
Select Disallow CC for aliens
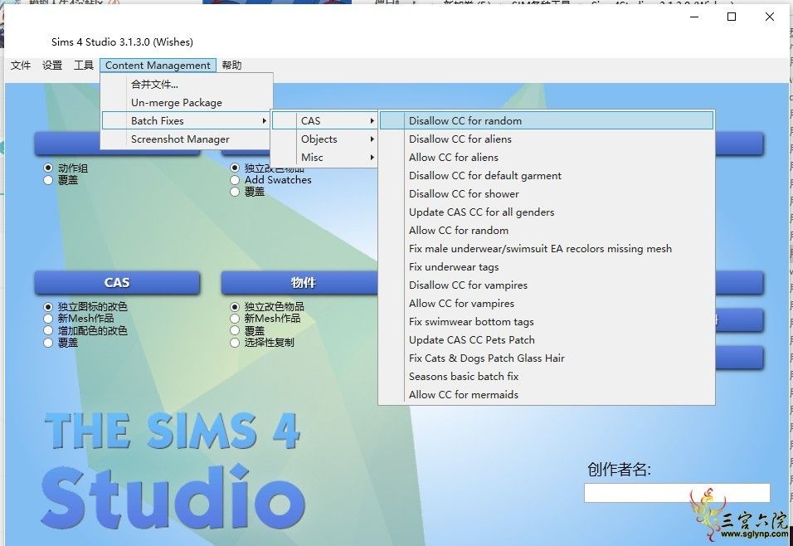click(x=547, y=139)
